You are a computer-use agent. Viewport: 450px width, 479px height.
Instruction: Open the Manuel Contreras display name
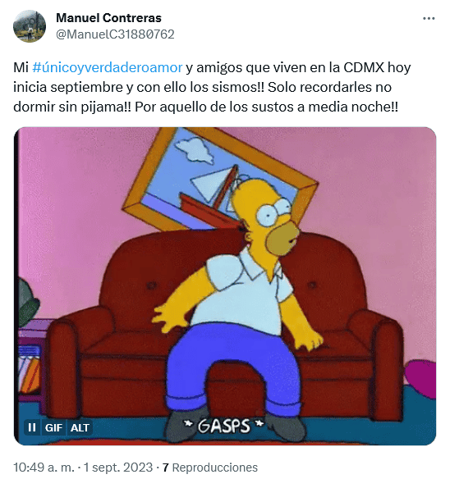coord(108,18)
